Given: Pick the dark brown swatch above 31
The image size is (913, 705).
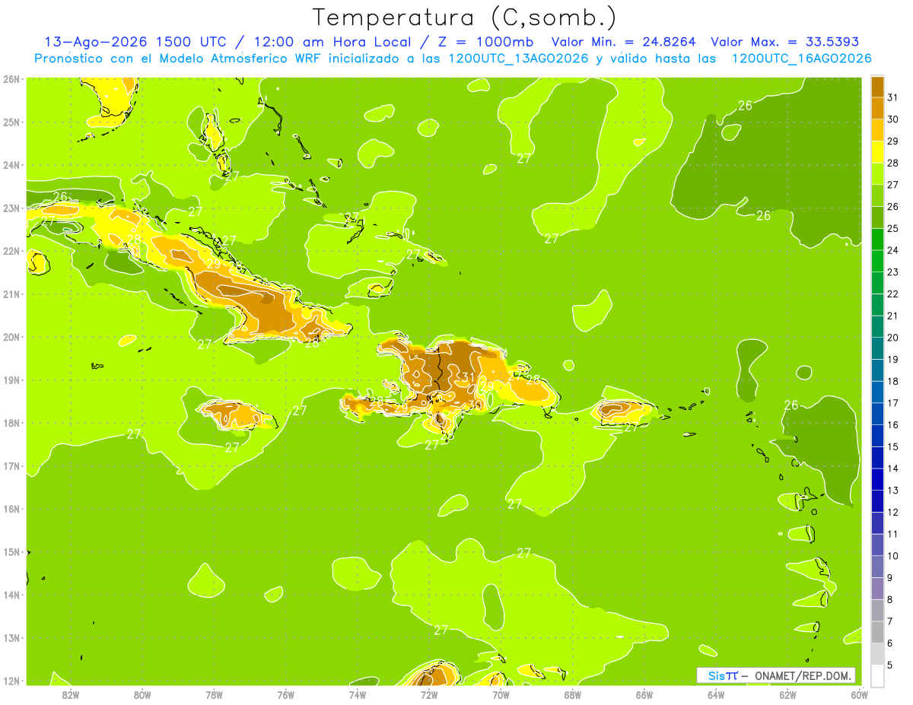Looking at the screenshot, I should point(877,87).
